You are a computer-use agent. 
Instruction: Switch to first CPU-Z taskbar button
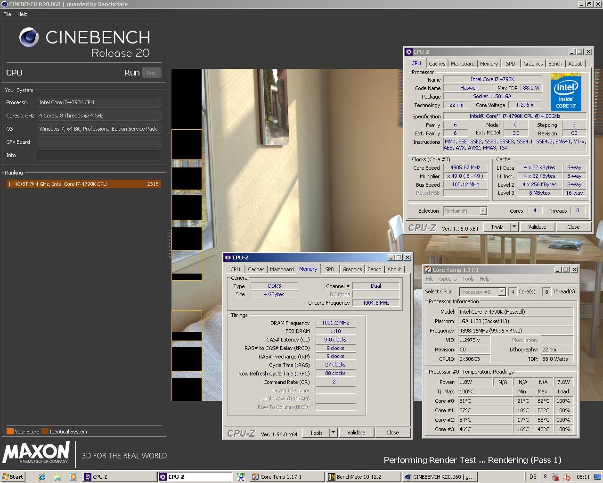[119, 477]
